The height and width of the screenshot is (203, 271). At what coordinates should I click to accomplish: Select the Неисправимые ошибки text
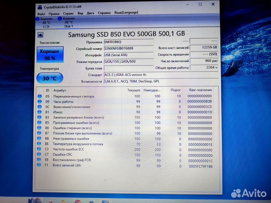71,139
